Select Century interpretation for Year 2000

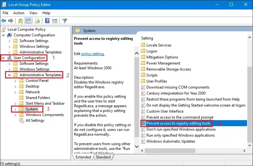tap(176, 93)
